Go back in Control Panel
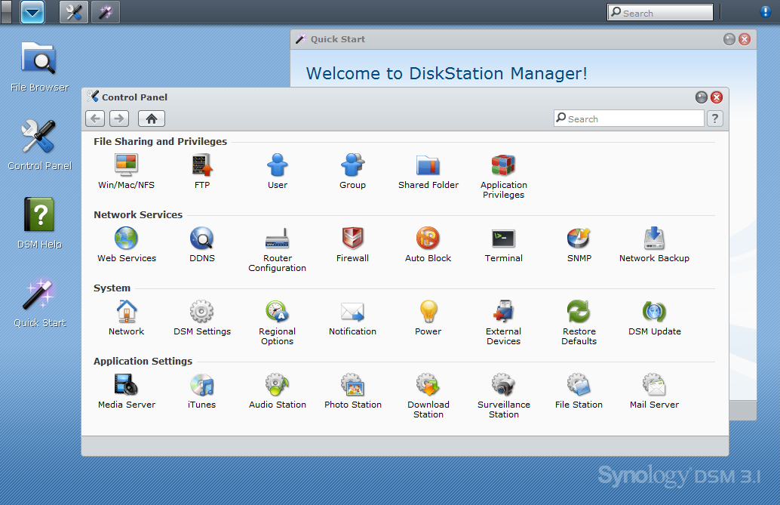Image resolution: width=780 pixels, height=505 pixels. point(95,119)
